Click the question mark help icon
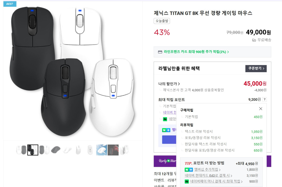This screenshot has height=187, width=282. pos(265,99)
